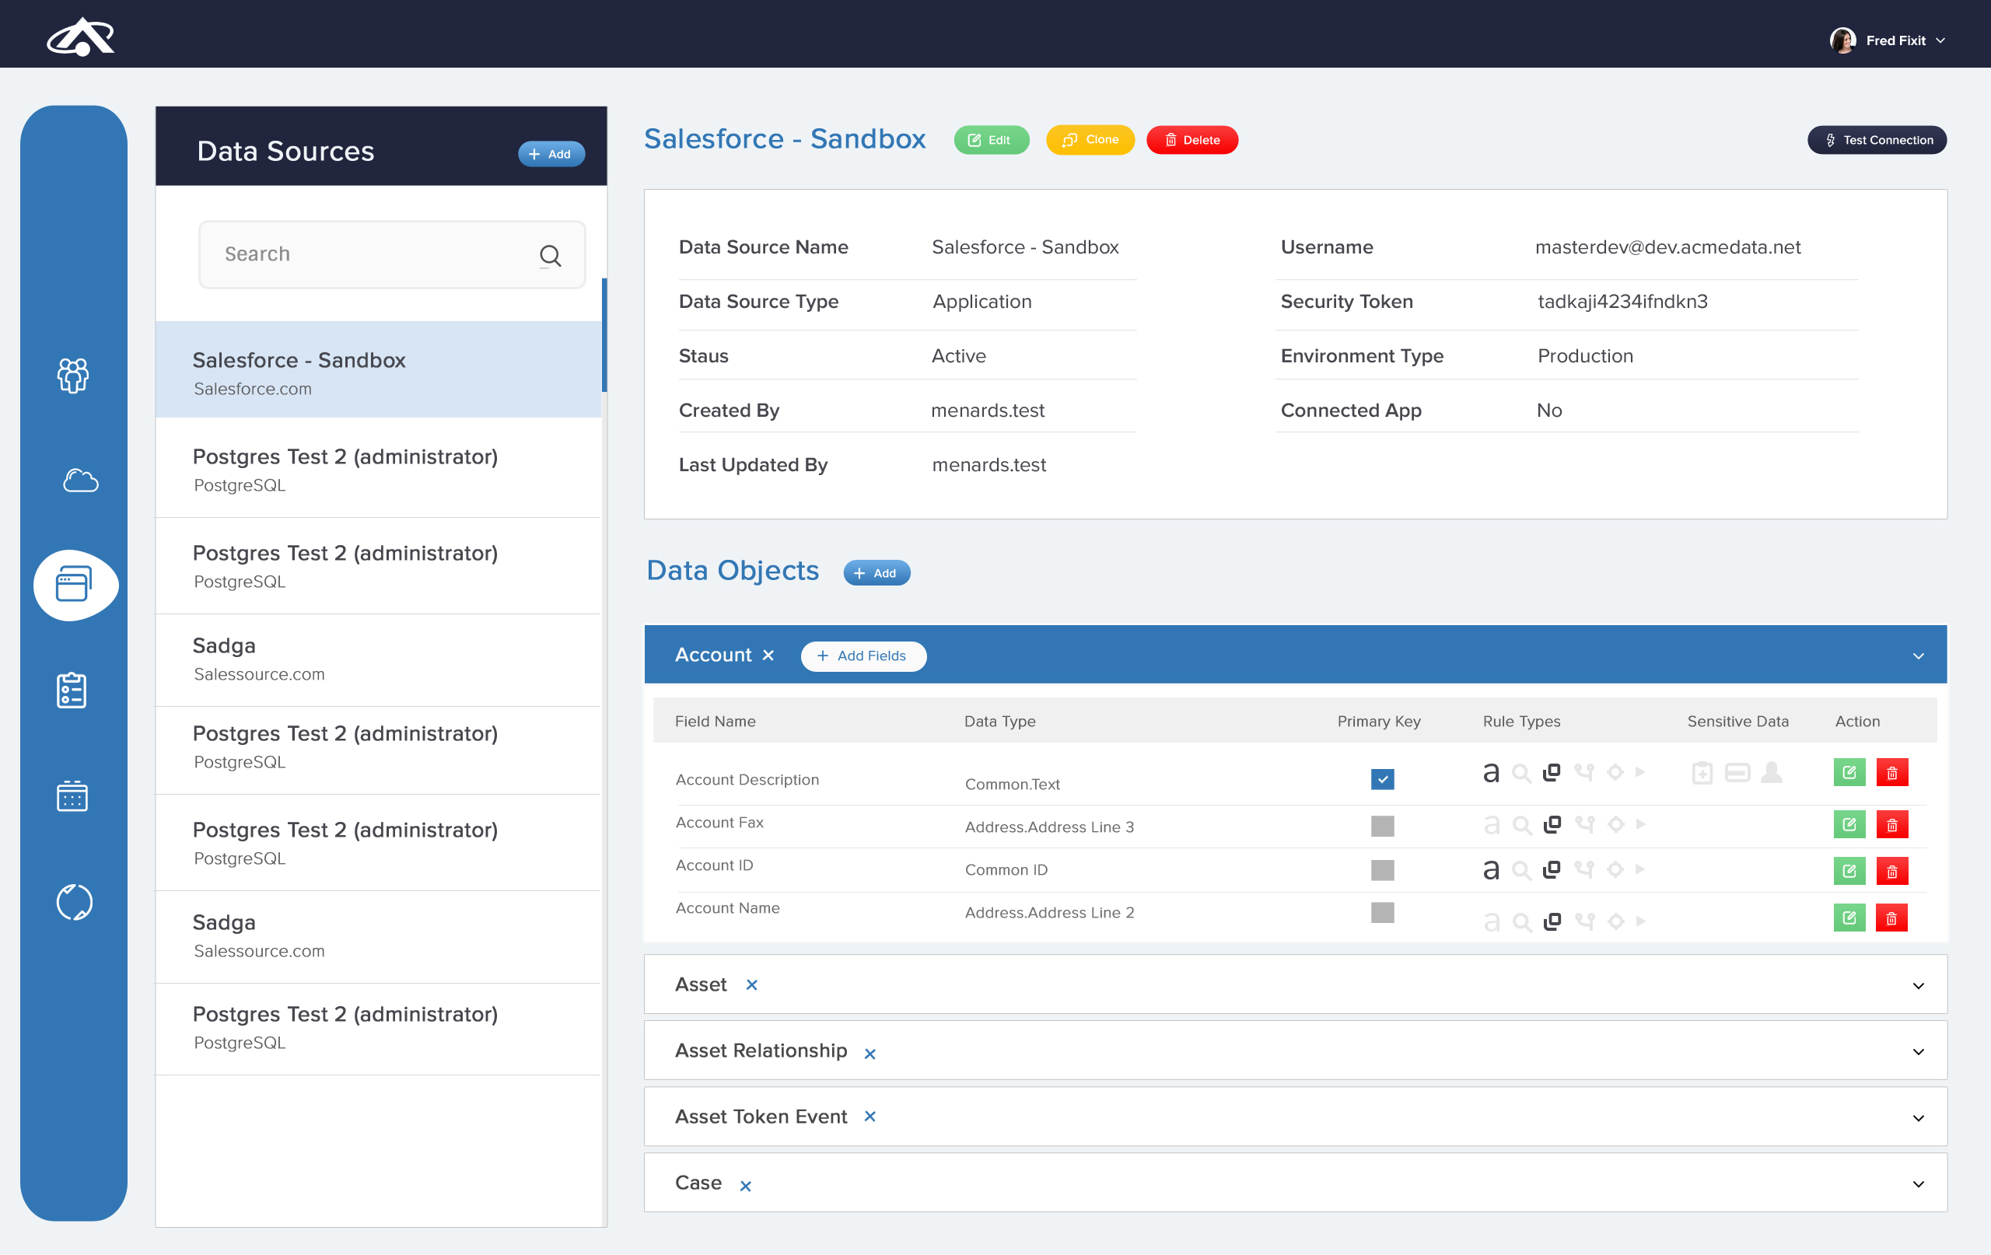
Task: Click the 'a' text rule icon for Account ID
Action: click(x=1491, y=870)
